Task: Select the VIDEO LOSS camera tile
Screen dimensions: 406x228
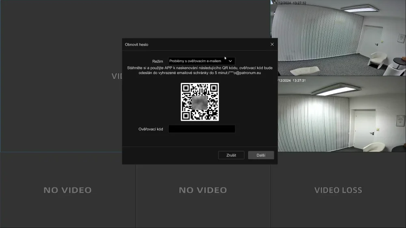Action: (x=338, y=190)
